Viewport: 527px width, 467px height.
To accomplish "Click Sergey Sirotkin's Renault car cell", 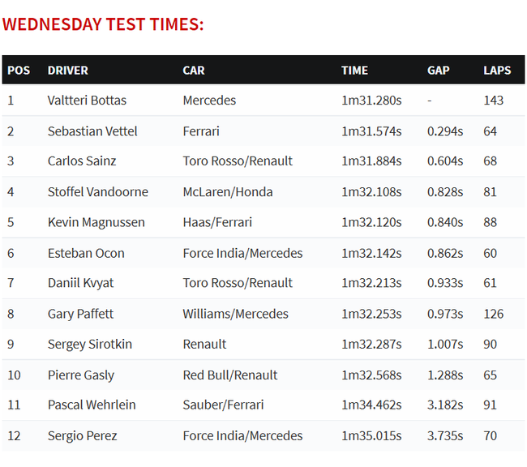I will (204, 344).
